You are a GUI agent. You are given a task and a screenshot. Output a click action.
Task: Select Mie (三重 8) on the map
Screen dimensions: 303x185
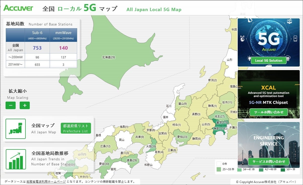click(172, 150)
